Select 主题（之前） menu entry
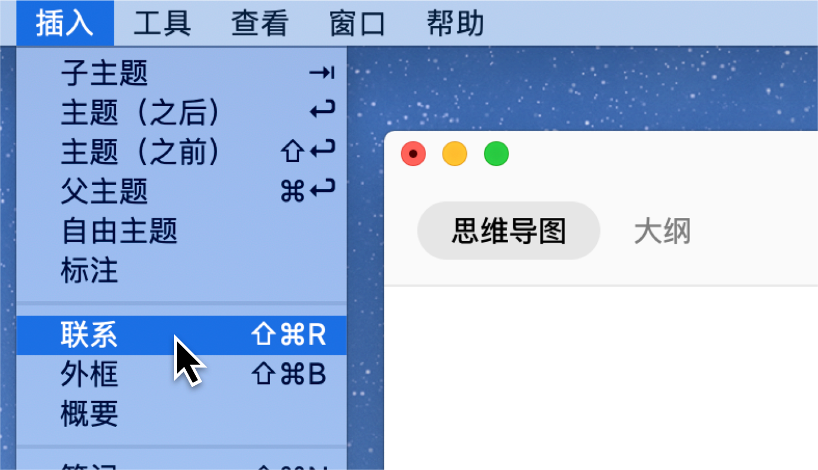Viewport: 818px width, 470px height. point(182,152)
